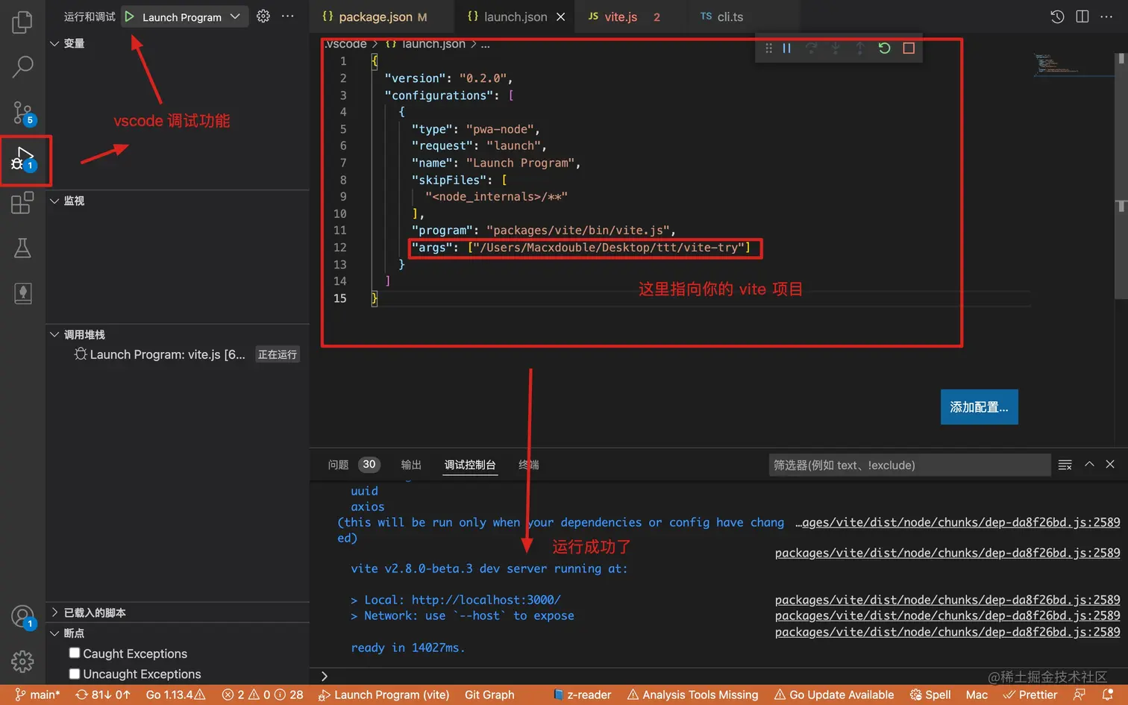Viewport: 1128px width, 705px height.
Task: Open the Manage gear at sidebar bottom
Action: 22,661
